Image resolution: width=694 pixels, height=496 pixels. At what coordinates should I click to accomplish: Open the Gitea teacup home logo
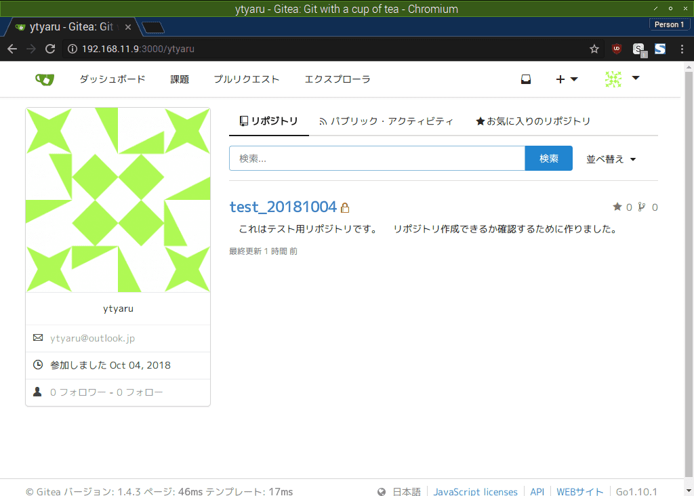pyautogui.click(x=43, y=79)
